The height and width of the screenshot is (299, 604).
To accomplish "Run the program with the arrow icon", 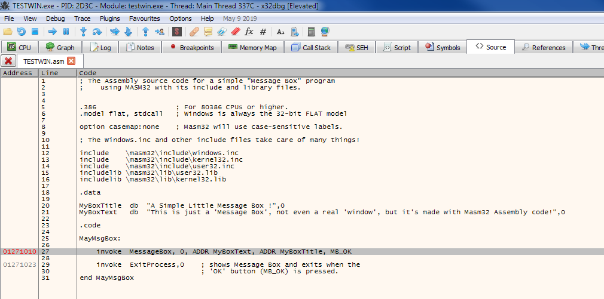I will pos(53,32).
